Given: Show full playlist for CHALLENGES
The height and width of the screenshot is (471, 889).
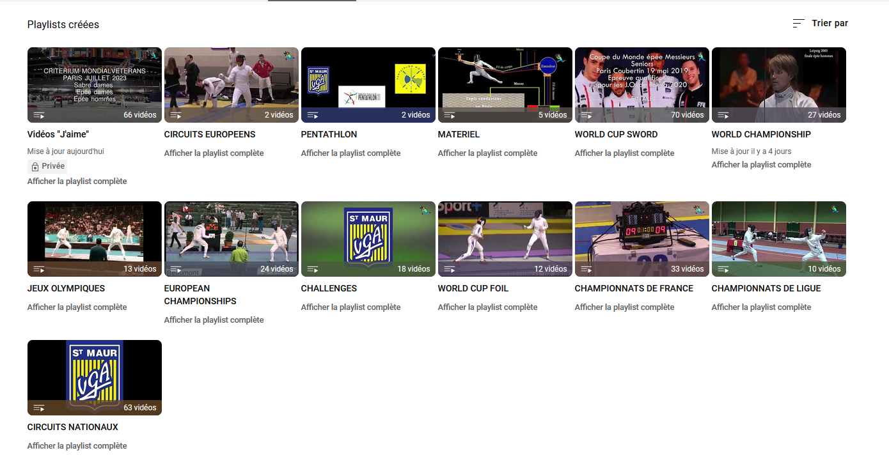Looking at the screenshot, I should click(351, 307).
